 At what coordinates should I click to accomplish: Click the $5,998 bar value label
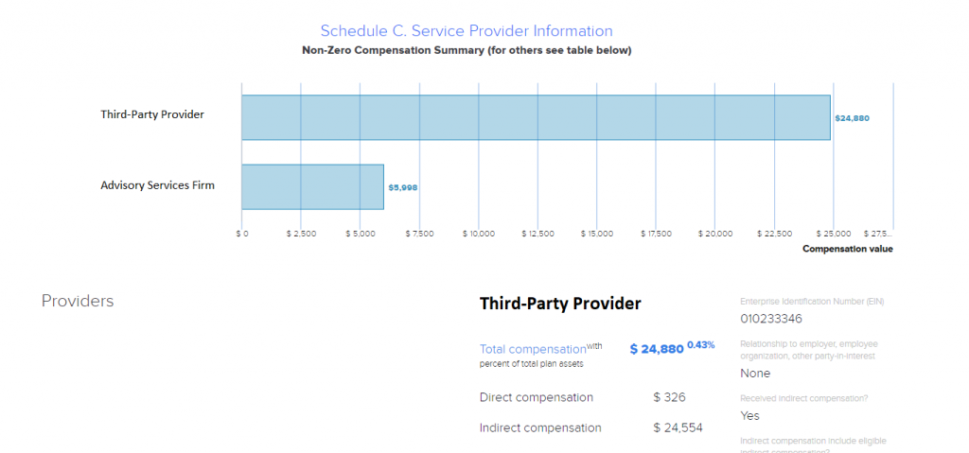pos(402,187)
